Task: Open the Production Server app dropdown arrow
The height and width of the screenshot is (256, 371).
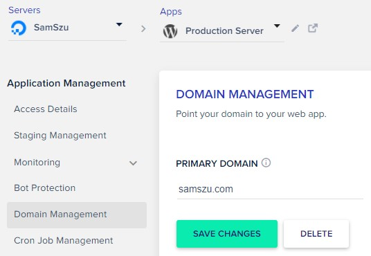Action: pos(277,26)
